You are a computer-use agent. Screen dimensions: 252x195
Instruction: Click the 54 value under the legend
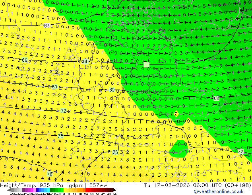point(114,194)
